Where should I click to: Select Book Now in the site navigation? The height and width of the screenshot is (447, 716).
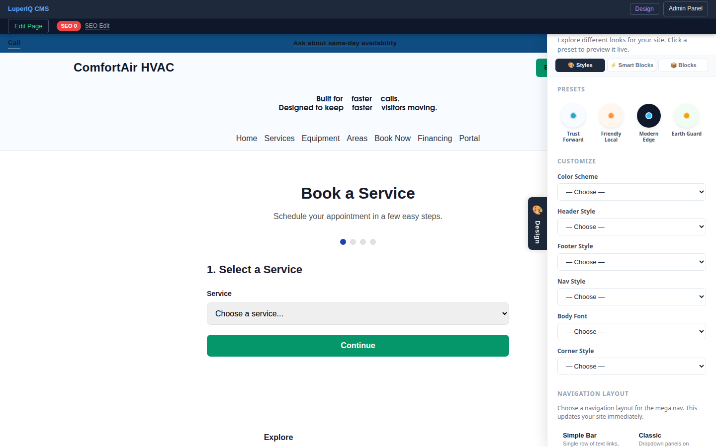392,138
